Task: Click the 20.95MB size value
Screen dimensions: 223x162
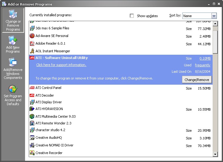Action: click(x=204, y=131)
